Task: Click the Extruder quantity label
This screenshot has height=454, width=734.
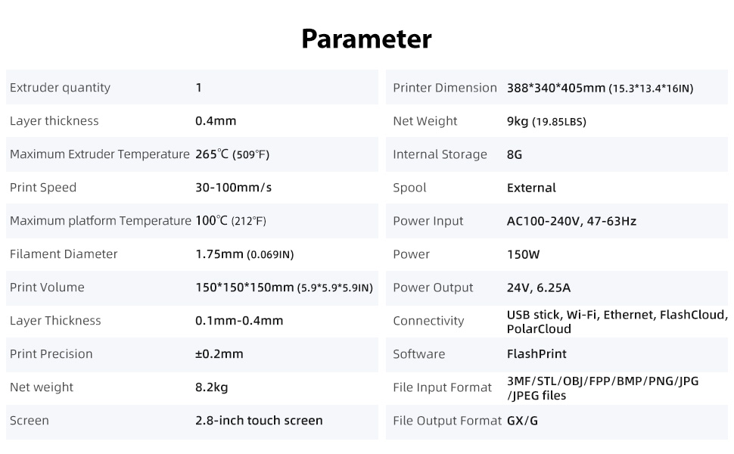Action: (x=60, y=88)
